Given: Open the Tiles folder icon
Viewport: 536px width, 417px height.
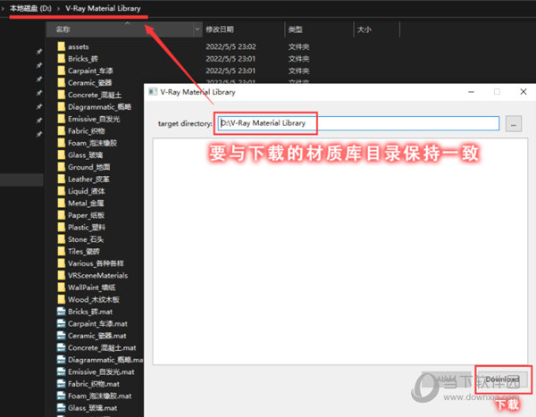Looking at the screenshot, I should click(61, 251).
